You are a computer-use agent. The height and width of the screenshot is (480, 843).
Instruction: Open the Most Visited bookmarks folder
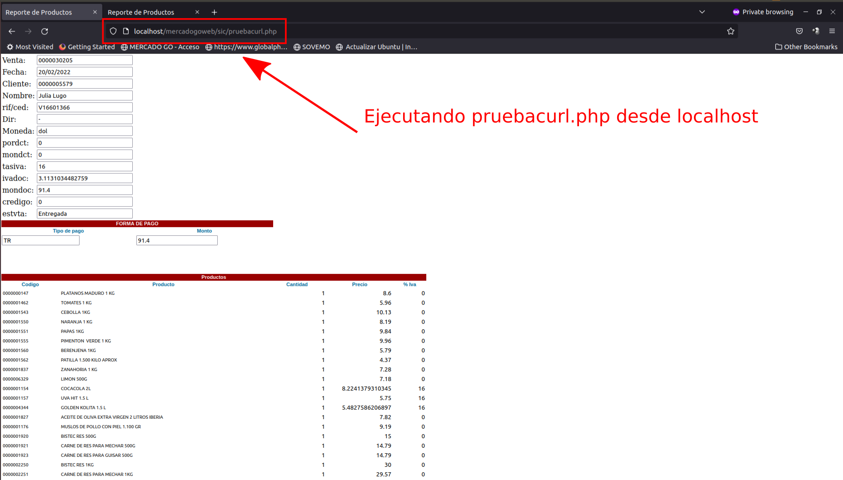30,47
